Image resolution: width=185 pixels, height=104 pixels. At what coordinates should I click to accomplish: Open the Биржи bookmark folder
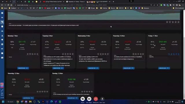point(4,8)
